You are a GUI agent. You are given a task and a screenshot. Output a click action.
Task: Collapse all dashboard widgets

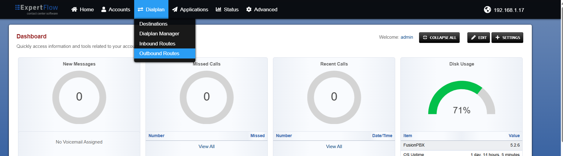(439, 37)
